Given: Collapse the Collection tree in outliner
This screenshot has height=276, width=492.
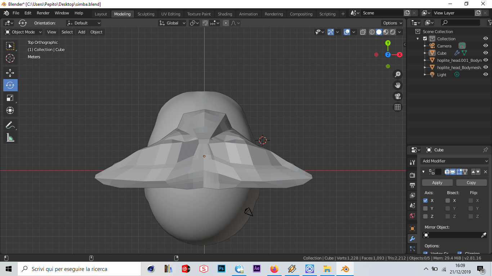Looking at the screenshot, I should click(418, 39).
